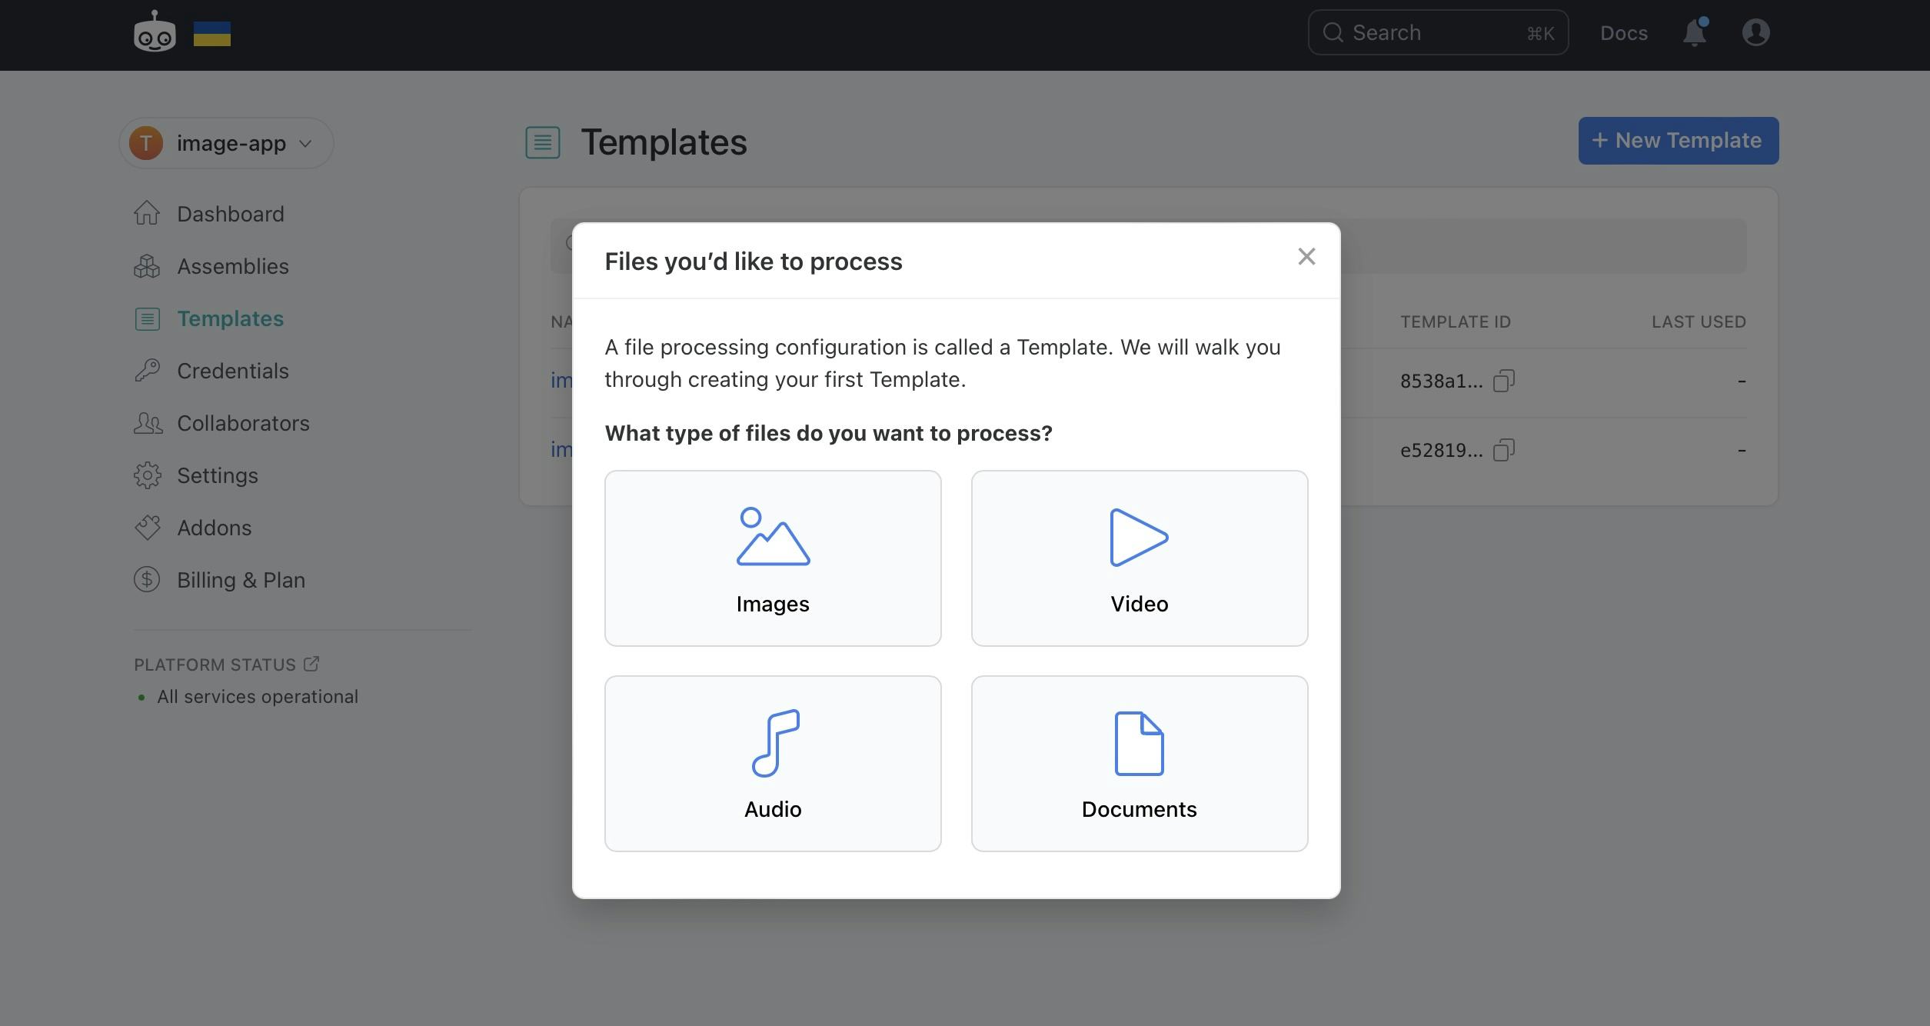Screen dimensions: 1930x1026
Task: Click the Transloadit robot logo
Action: tap(154, 32)
